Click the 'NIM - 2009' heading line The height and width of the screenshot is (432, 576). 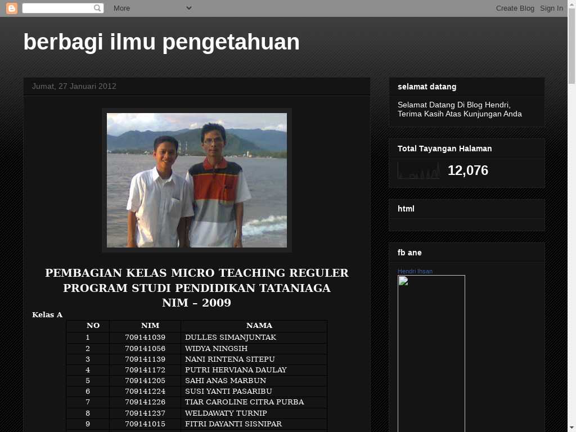coord(196,303)
